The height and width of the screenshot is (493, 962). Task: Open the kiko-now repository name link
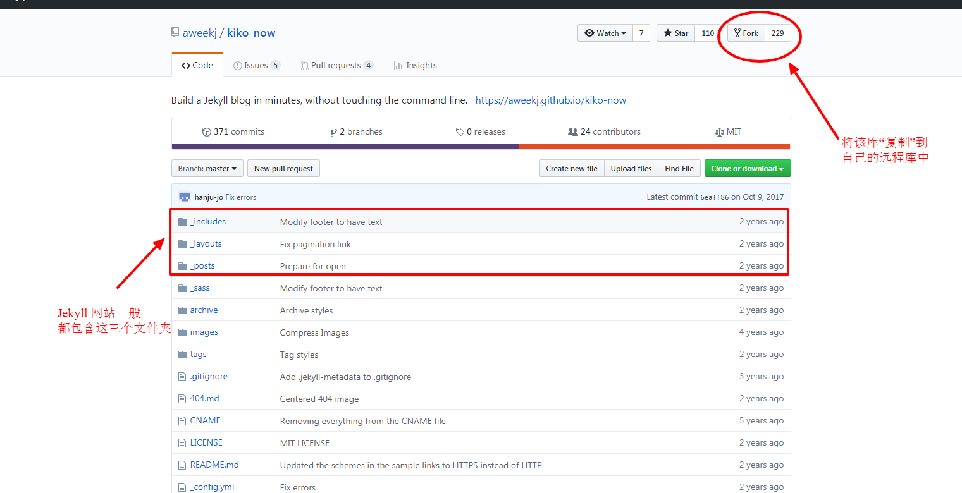coord(251,33)
